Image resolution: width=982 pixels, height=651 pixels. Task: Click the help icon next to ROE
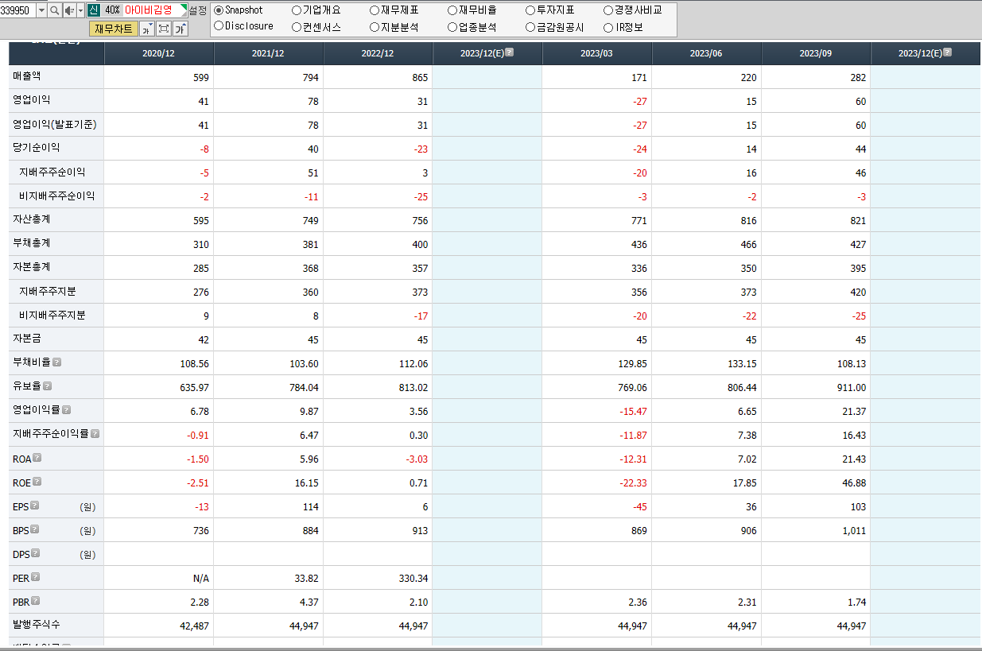pyautogui.click(x=37, y=482)
